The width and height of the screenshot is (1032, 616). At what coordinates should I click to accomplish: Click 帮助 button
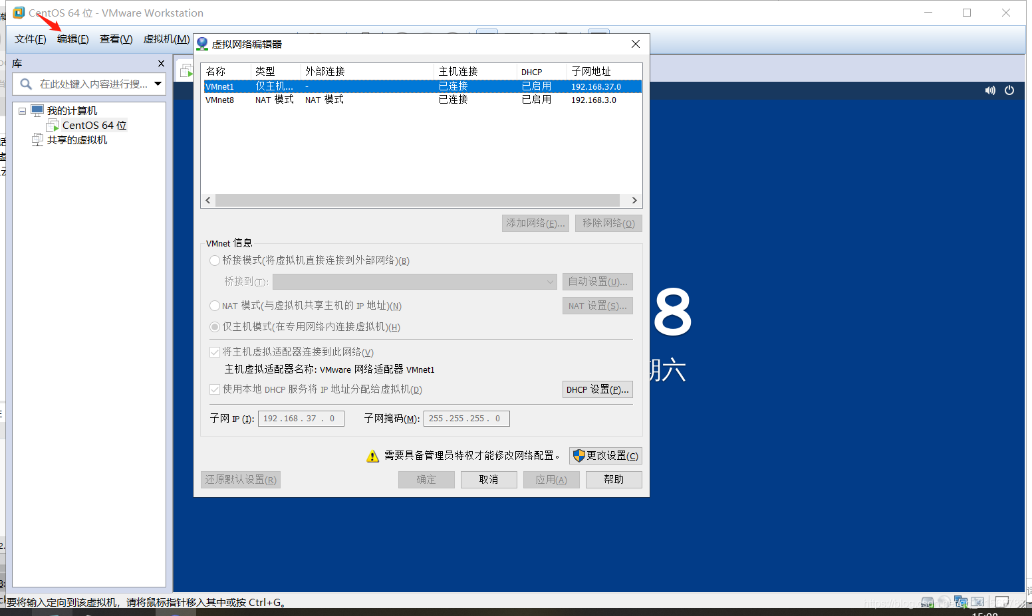pyautogui.click(x=614, y=480)
